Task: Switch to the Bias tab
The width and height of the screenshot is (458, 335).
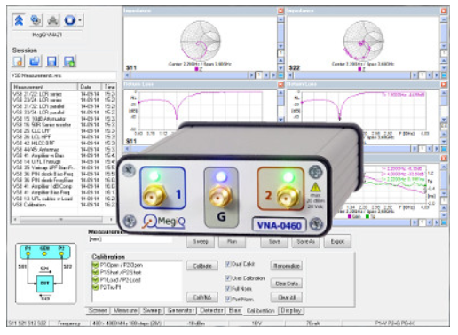Action: [234, 310]
